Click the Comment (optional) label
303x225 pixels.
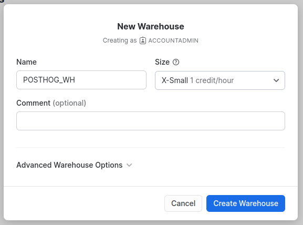[x=51, y=103]
